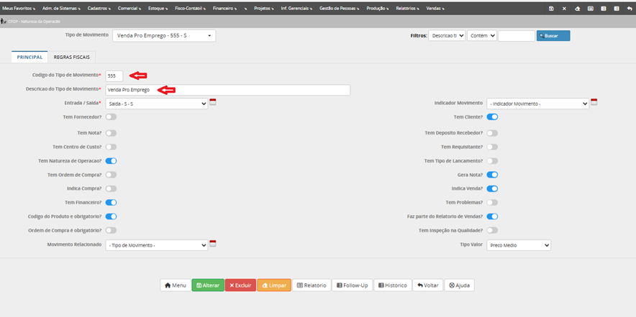636x317 pixels.
Task: Click the Ajuda help button
Action: tap(459, 285)
